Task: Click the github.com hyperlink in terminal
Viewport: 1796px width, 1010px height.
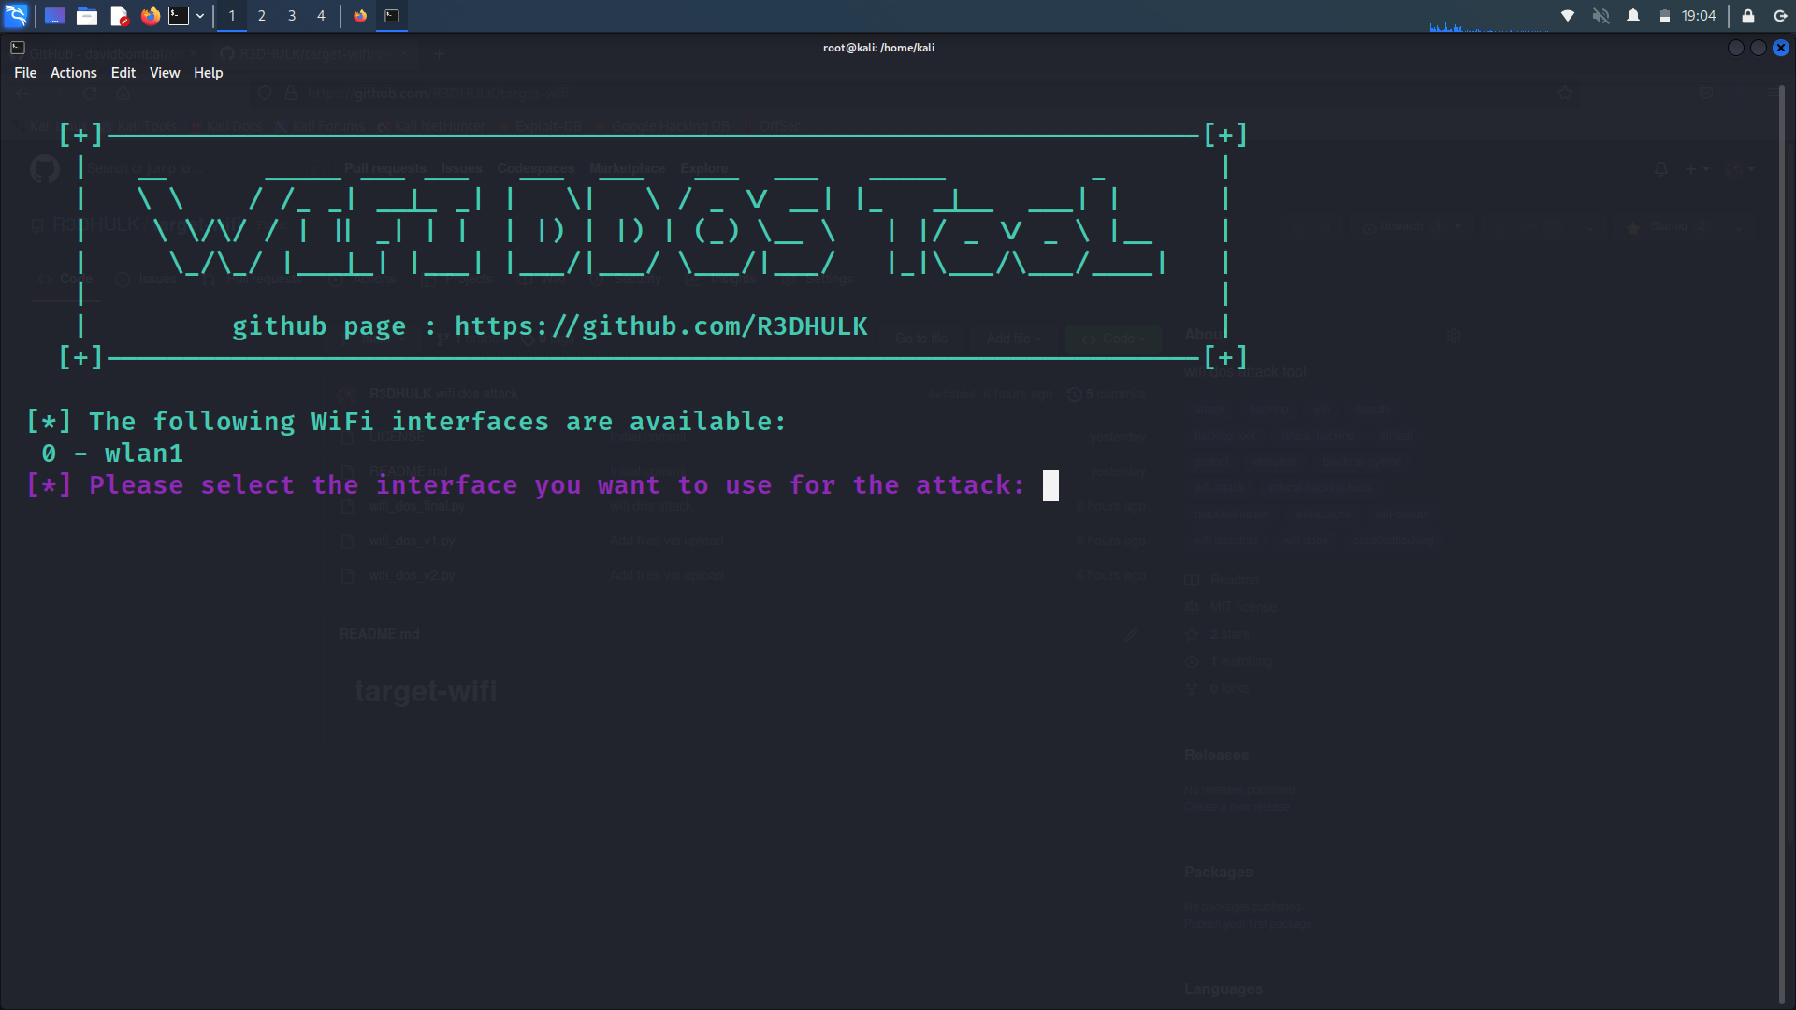Action: [661, 325]
